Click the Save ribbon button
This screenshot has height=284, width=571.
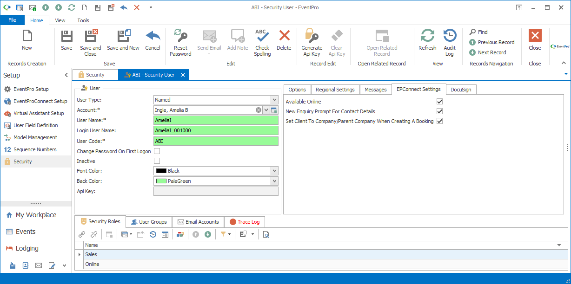tap(66, 40)
